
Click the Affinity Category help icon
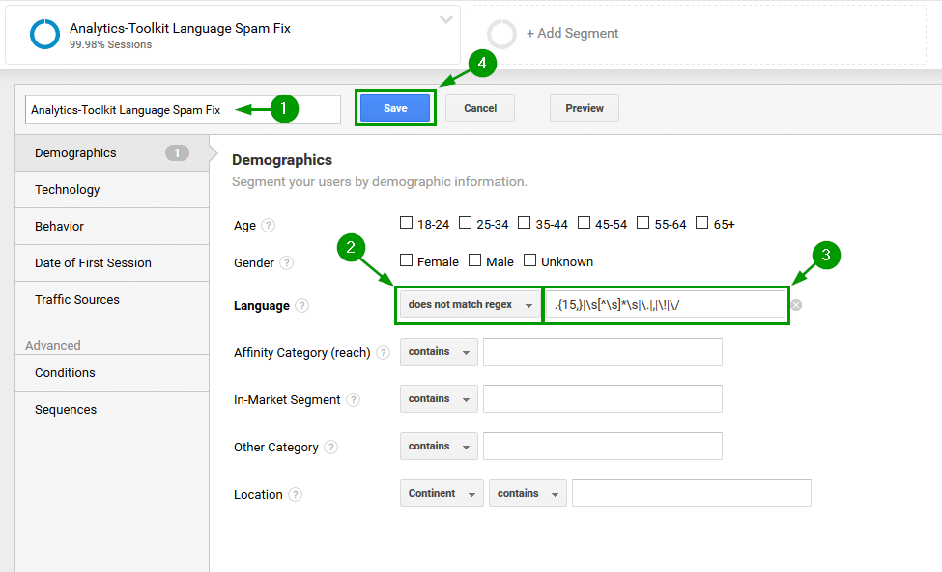(384, 353)
